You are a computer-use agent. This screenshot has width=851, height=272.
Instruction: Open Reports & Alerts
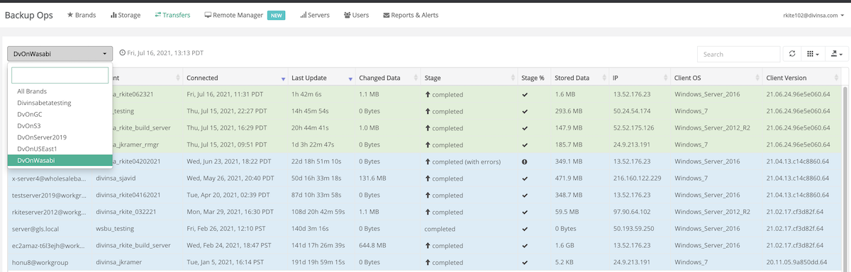pyautogui.click(x=411, y=15)
